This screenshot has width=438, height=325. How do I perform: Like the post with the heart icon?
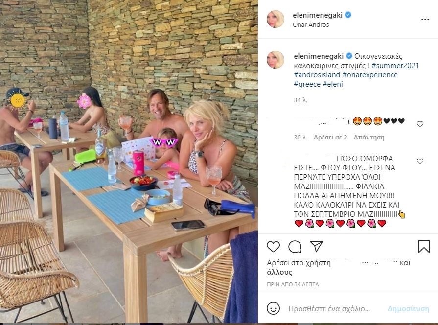pyautogui.click(x=273, y=247)
